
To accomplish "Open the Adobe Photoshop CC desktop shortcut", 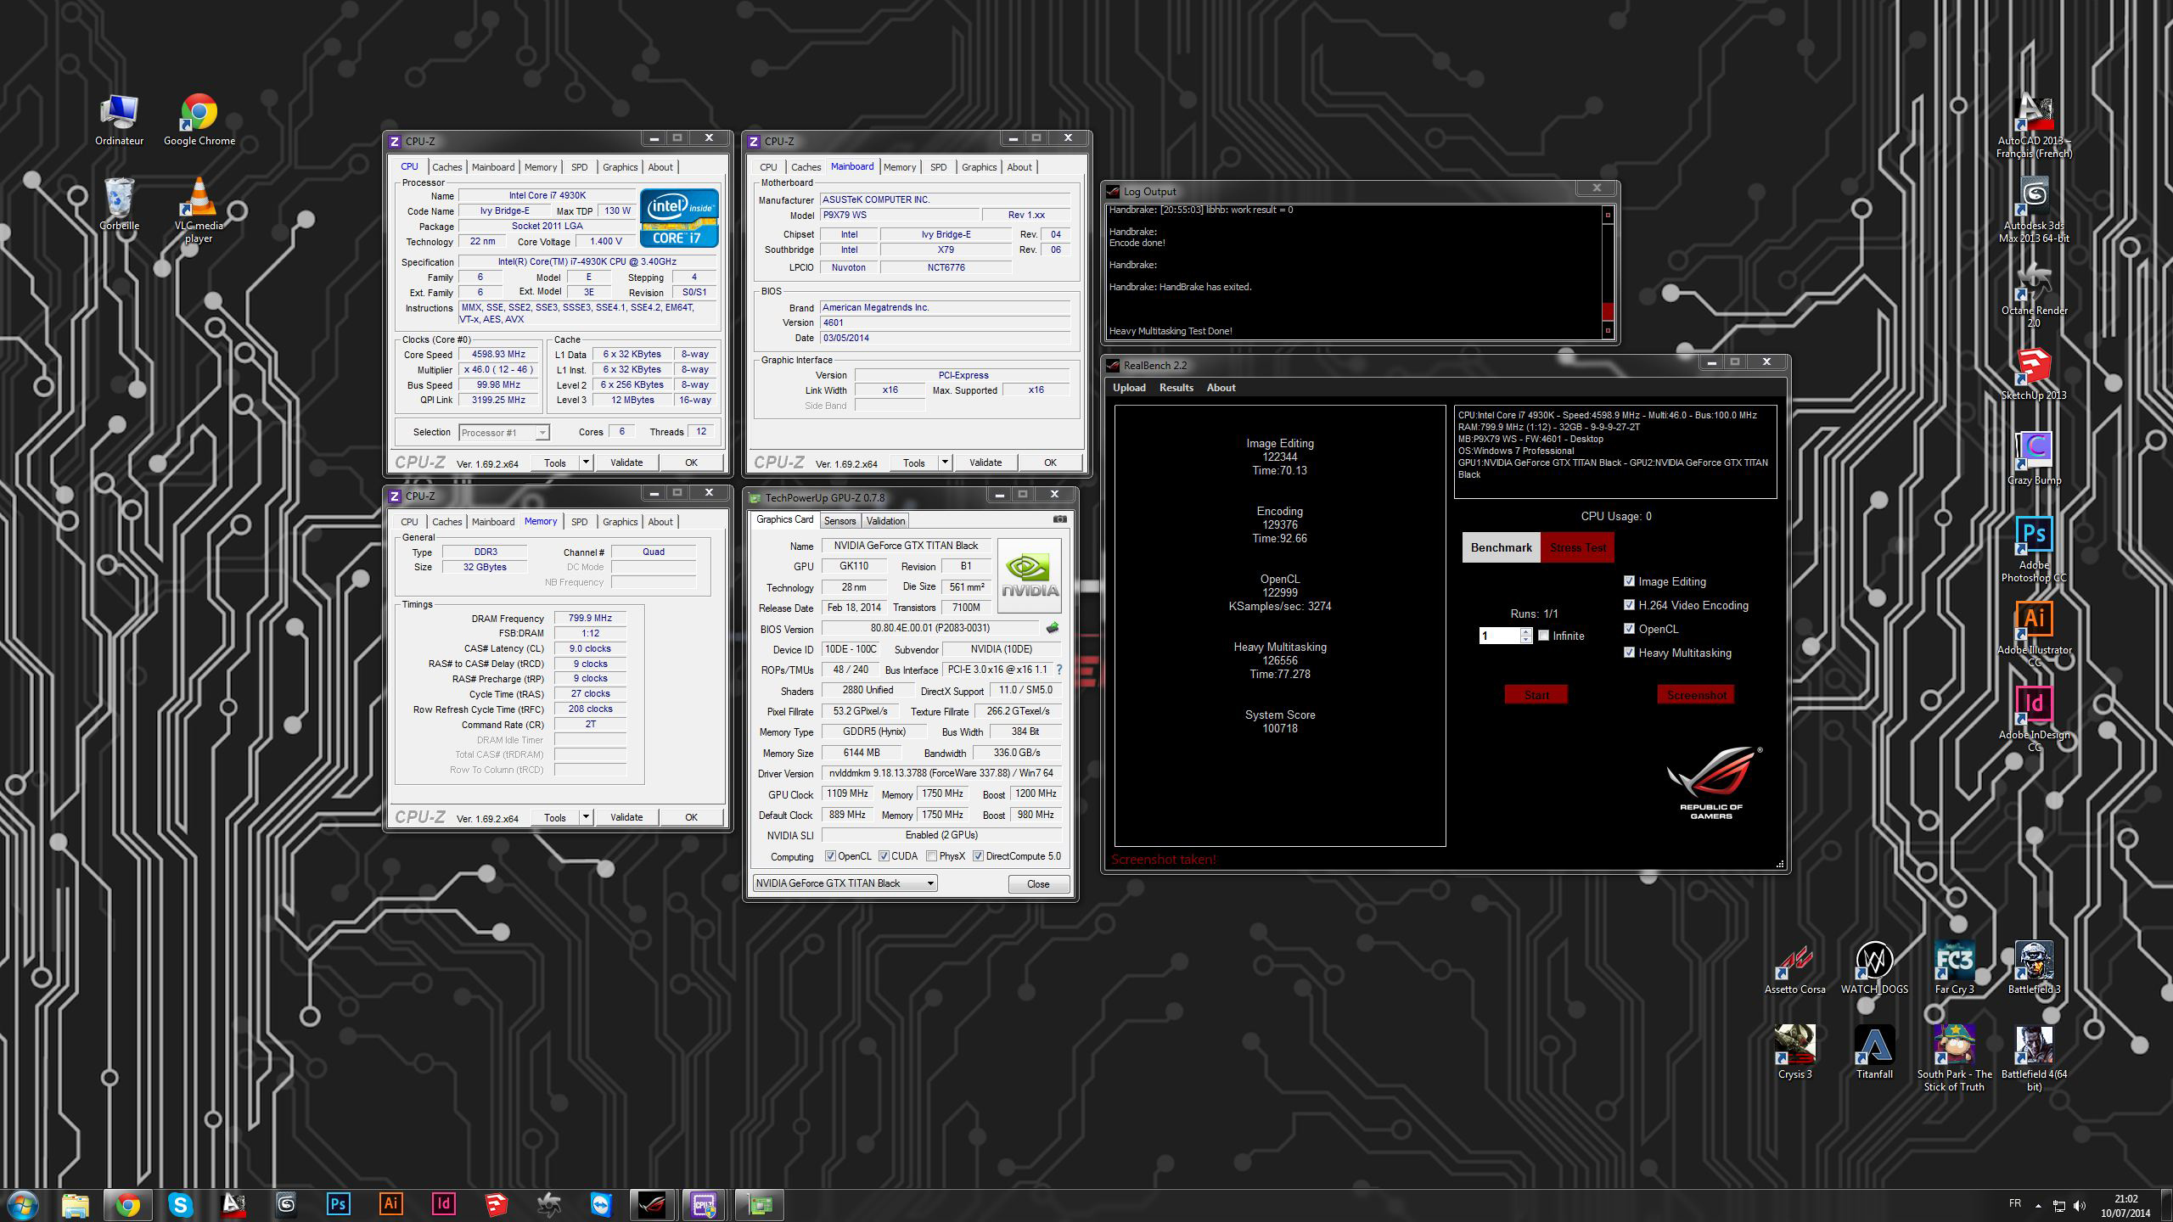I will [2034, 550].
